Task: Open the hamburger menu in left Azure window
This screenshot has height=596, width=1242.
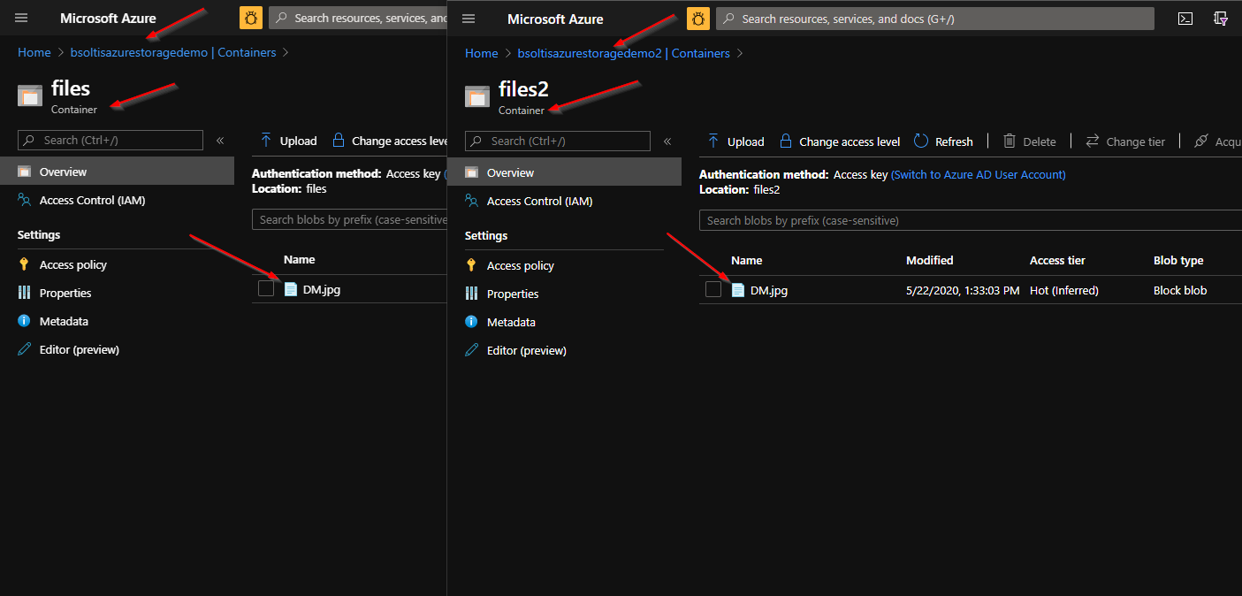Action: coord(21,18)
